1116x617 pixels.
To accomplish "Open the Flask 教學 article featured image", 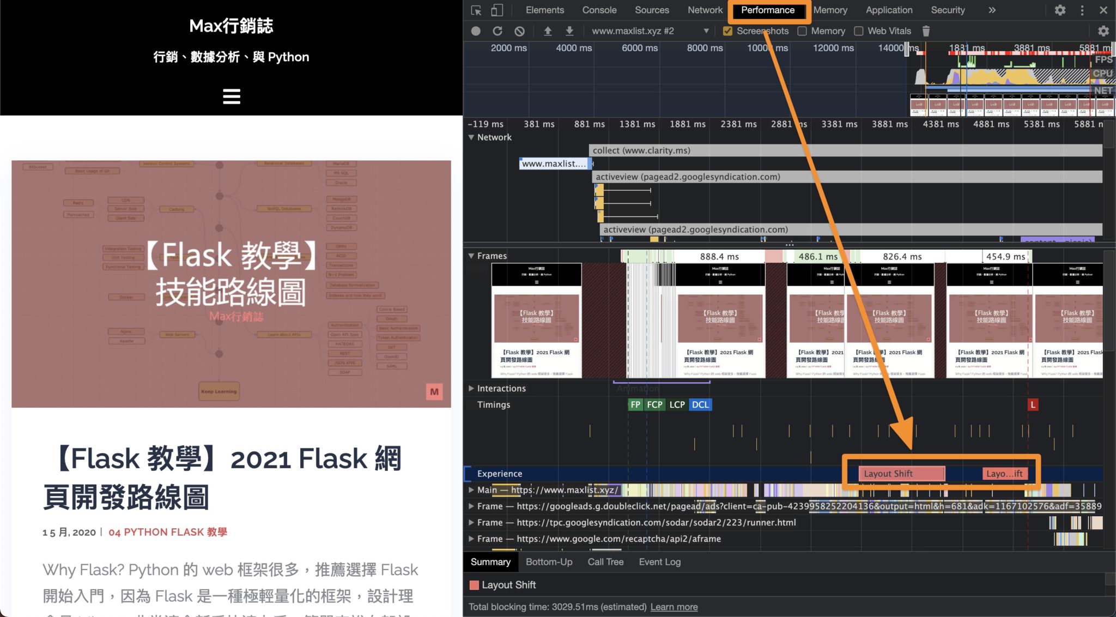I will (x=231, y=283).
